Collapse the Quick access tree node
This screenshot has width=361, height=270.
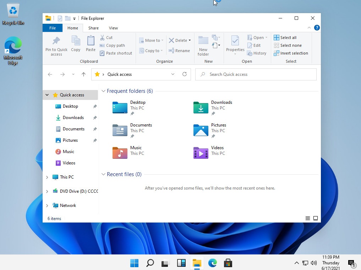click(x=47, y=95)
